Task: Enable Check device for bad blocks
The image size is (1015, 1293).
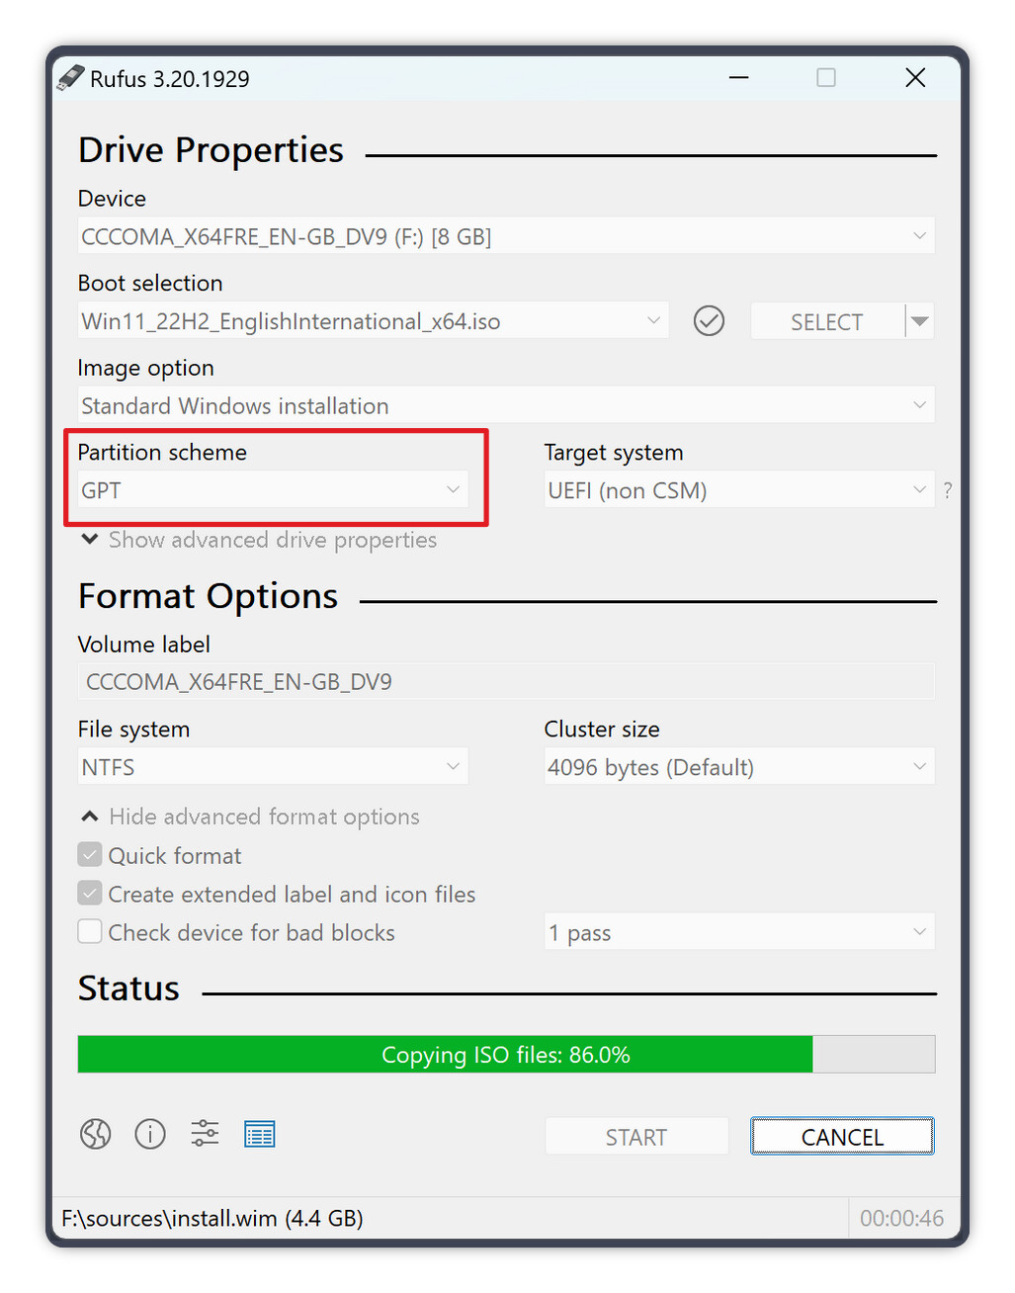Action: [90, 932]
